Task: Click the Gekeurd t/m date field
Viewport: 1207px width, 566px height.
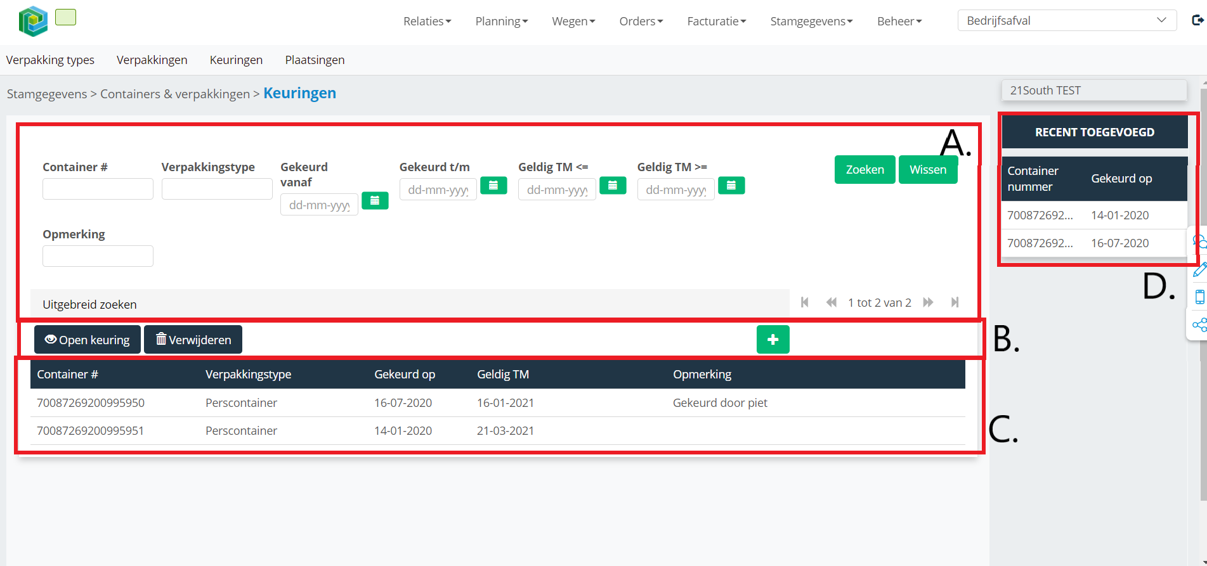Action: [438, 190]
